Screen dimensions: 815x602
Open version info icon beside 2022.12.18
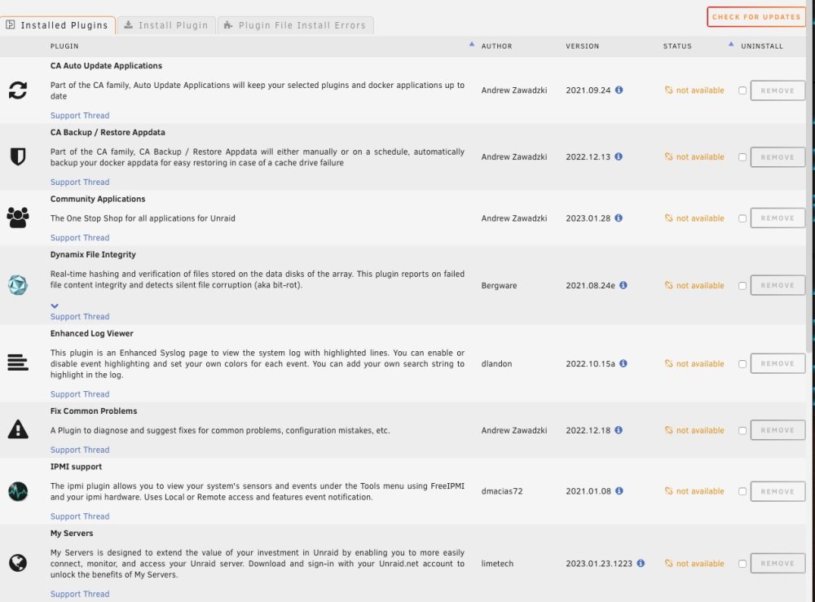[619, 430]
